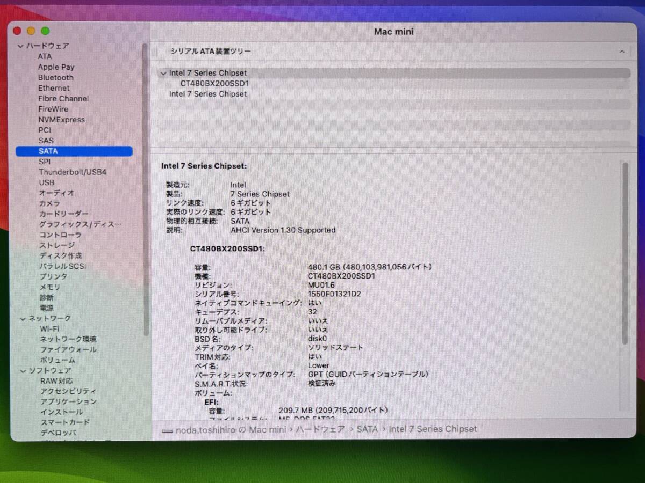645x483 pixels.
Task: Open Wi-Fi under ネットワーク
Action: 49,329
